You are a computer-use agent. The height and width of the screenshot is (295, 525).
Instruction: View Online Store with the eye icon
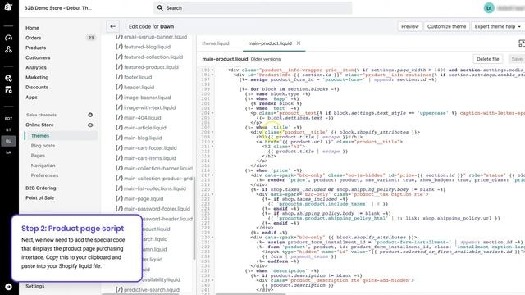[x=90, y=125]
